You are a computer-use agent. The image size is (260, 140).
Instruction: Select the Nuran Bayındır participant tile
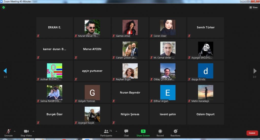130,93
